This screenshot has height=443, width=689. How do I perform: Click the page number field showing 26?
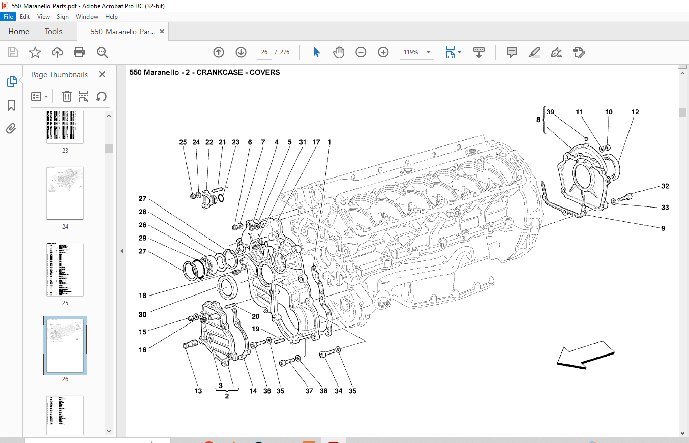(x=264, y=52)
